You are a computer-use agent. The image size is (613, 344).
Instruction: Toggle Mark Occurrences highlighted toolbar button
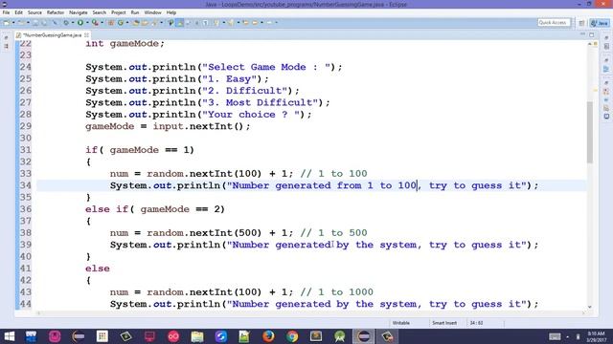180,23
